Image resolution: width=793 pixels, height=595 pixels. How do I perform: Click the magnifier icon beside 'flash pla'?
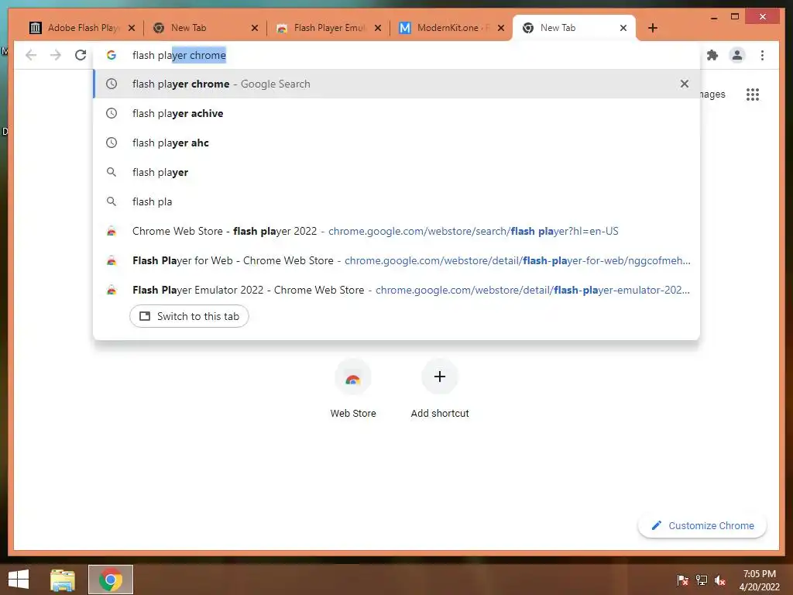112,201
